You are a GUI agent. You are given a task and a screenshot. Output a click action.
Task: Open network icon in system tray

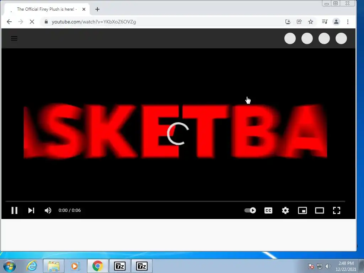[320, 267]
